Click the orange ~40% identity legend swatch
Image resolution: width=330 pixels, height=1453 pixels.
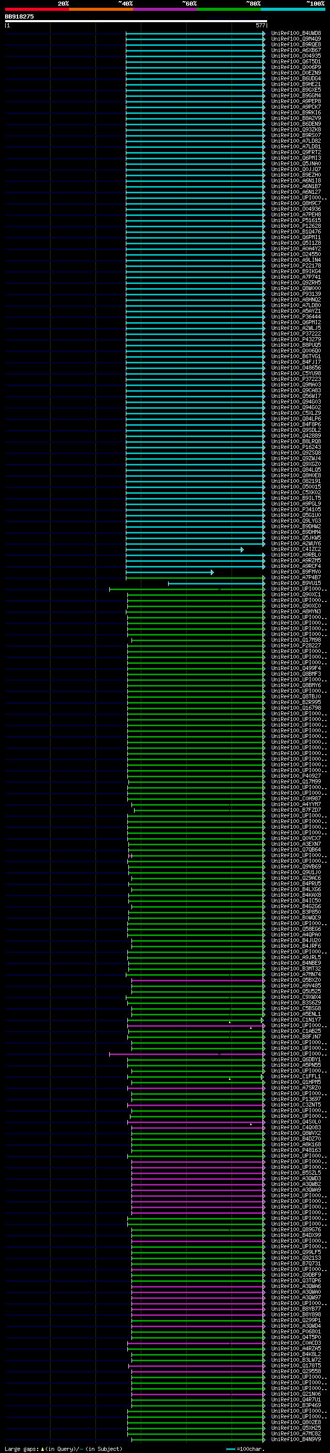(x=101, y=9)
